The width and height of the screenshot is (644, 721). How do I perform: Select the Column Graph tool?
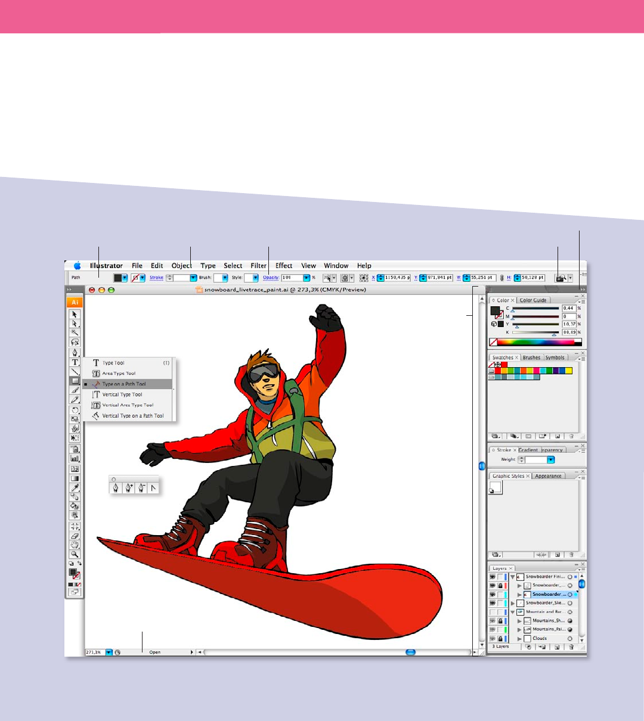click(75, 459)
